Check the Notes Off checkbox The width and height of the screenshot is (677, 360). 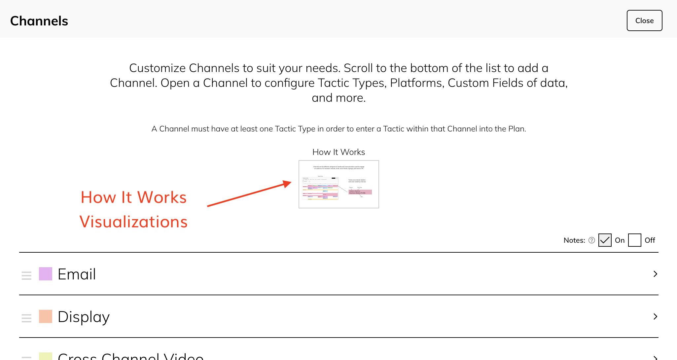(634, 240)
